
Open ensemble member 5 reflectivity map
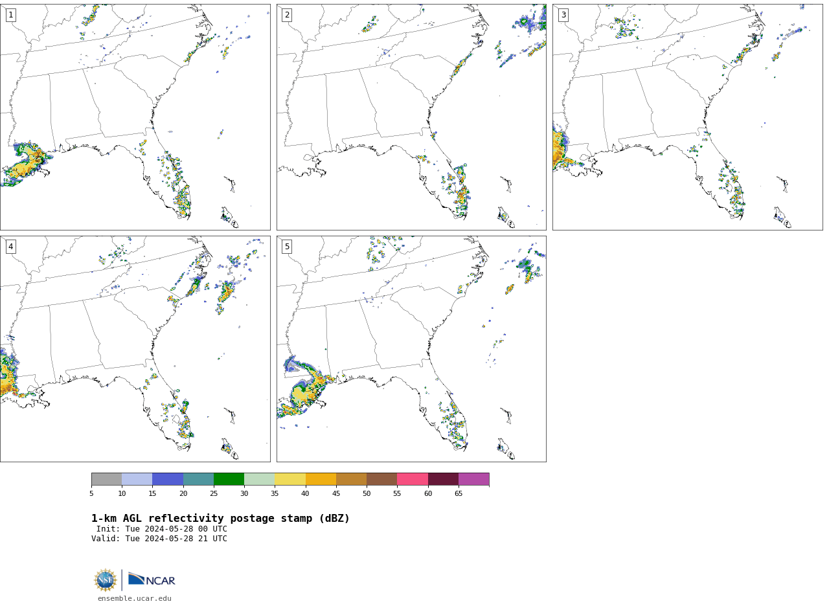(x=411, y=349)
